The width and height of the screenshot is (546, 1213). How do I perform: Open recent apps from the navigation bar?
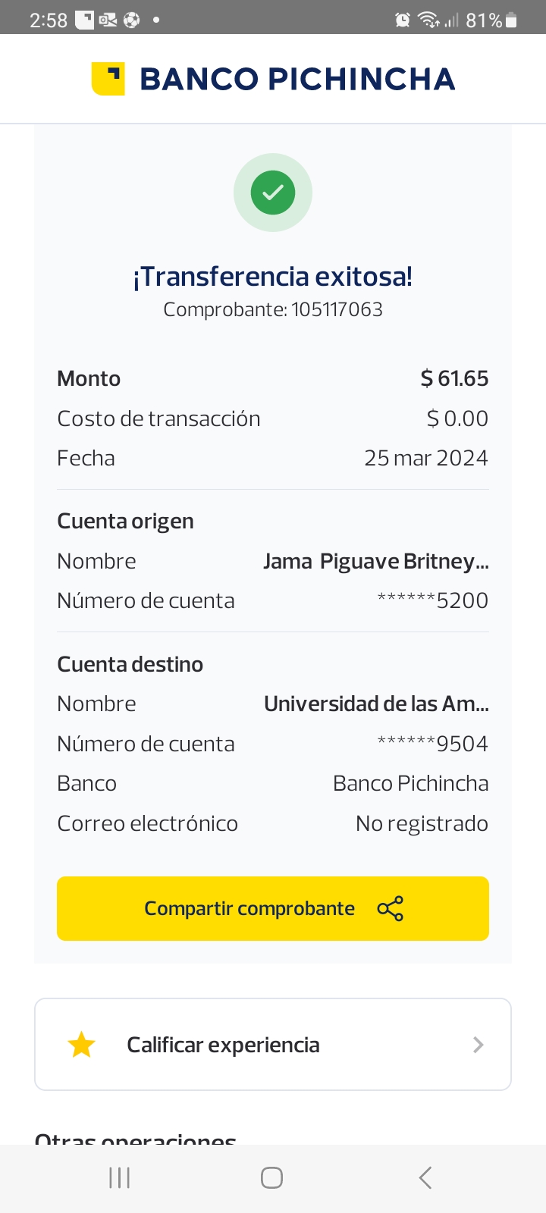click(x=120, y=1177)
